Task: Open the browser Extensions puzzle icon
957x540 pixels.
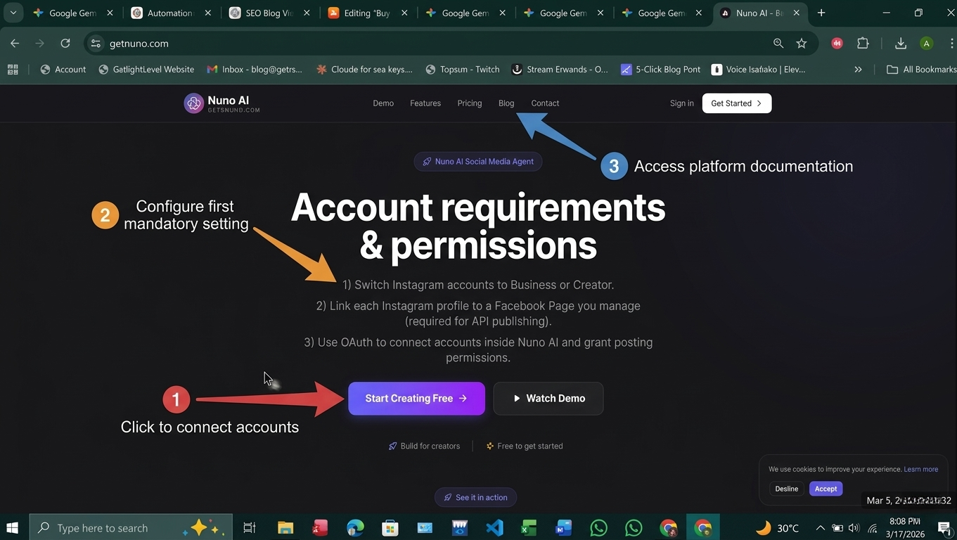Action: pos(863,44)
